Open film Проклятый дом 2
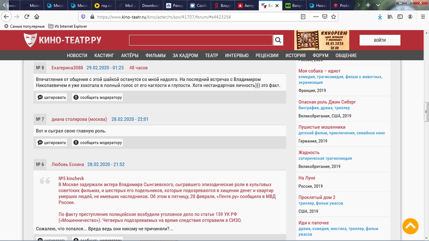Viewport: 429px width, 241px height. click(x=317, y=197)
